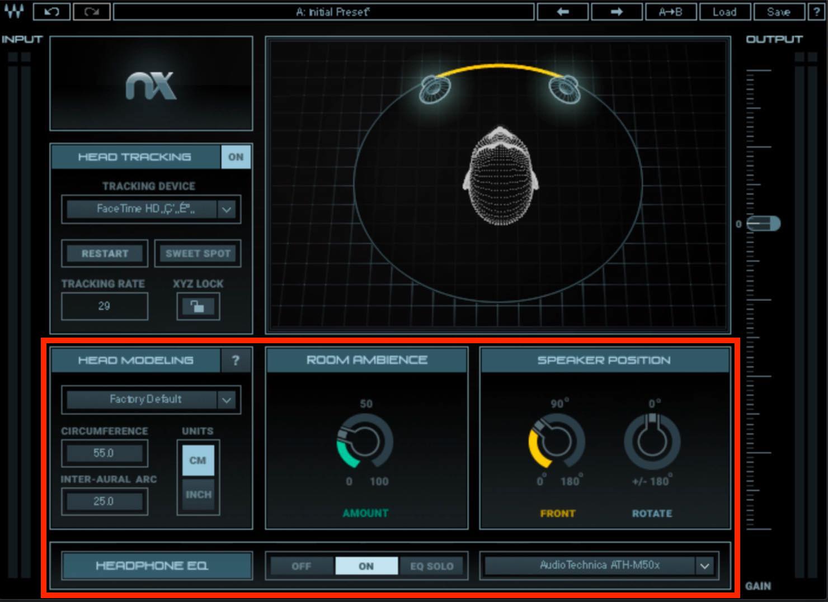Click the A→B copy button
Screen dimensions: 828x602
click(670, 11)
